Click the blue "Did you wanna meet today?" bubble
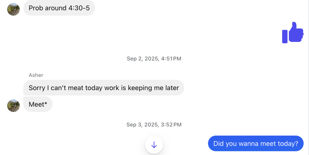Viewport: 309px width, 155px height. point(256,144)
